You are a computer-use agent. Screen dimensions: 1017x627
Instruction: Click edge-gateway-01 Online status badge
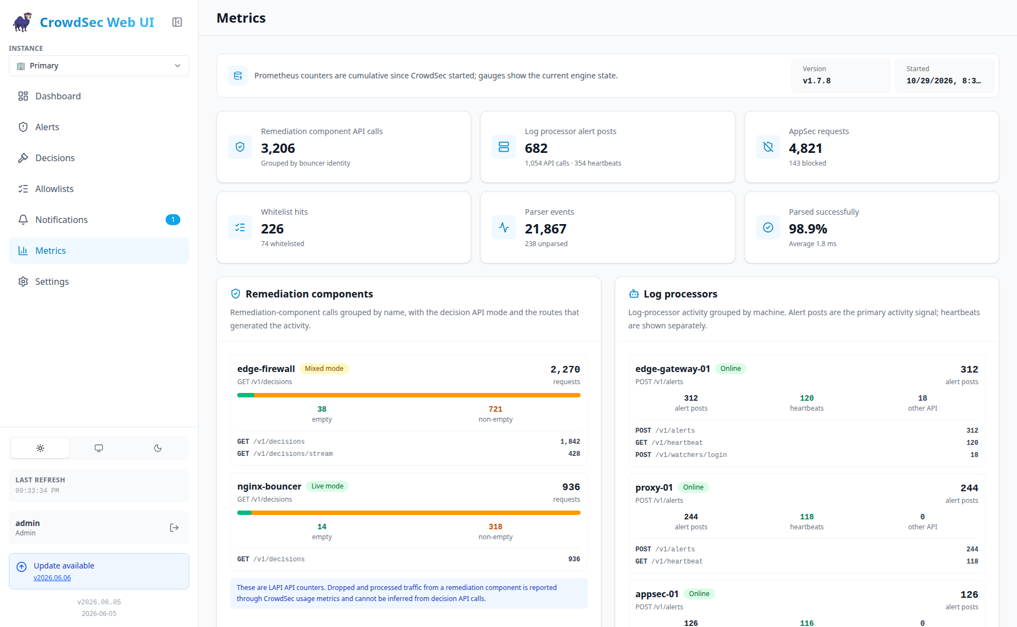pos(731,369)
